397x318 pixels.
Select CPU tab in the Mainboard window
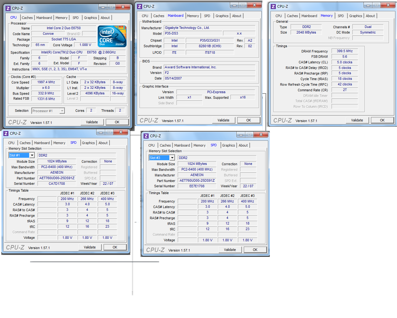coord(145,16)
